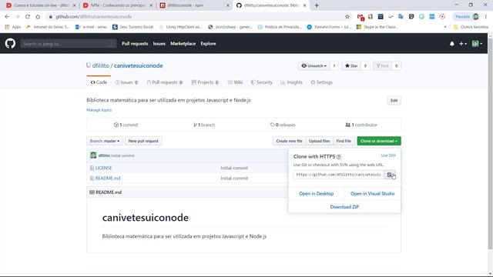The height and width of the screenshot is (277, 493).
Task: Open dfilitto owner profile link
Action: [x=101, y=65]
